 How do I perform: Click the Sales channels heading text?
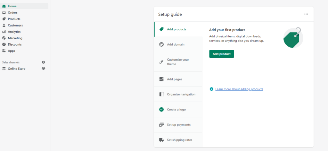[x=11, y=62]
